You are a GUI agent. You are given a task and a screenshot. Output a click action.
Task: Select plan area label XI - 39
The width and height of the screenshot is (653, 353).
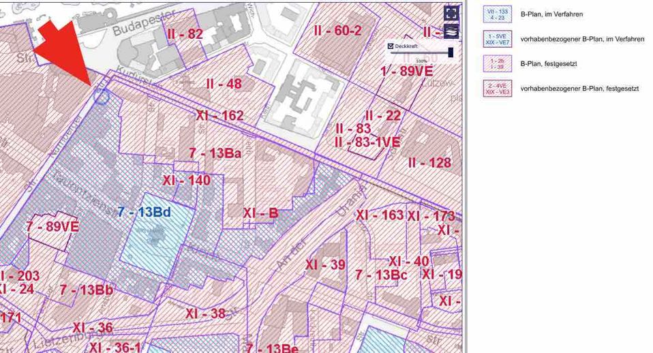325,264
